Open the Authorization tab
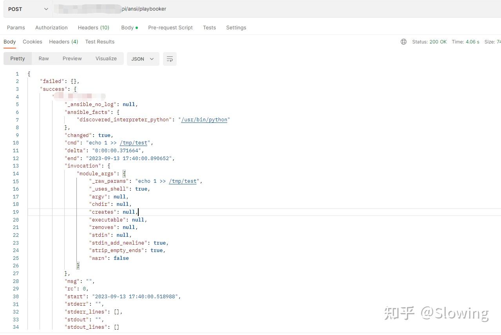501x335 pixels. pos(51,27)
